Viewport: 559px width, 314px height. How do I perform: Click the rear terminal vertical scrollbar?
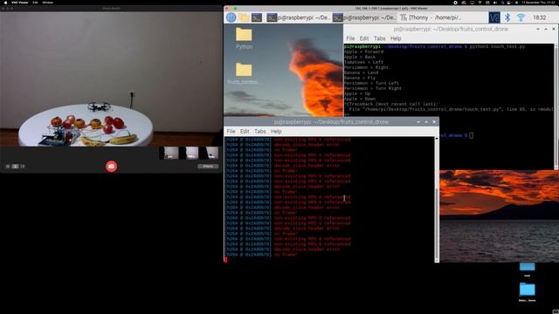556,106
